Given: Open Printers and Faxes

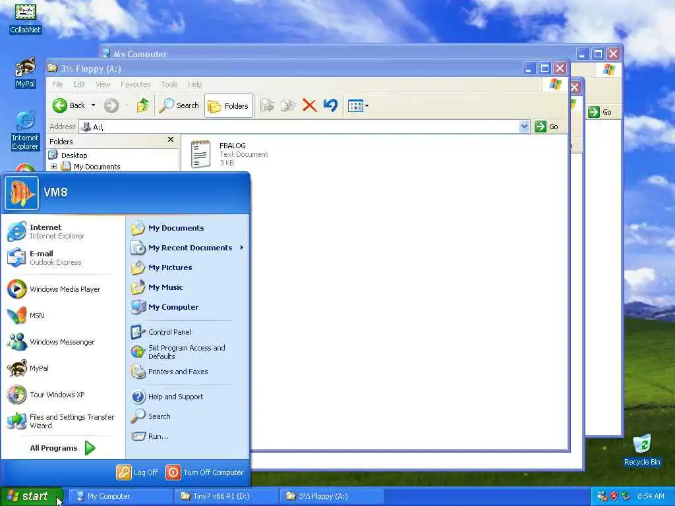Looking at the screenshot, I should [x=188, y=372].
